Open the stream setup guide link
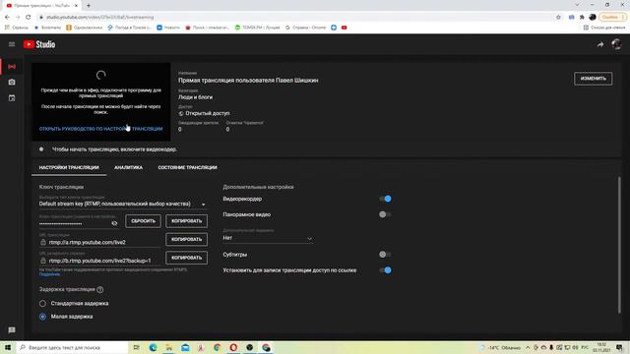This screenshot has width=630, height=354. (x=100, y=129)
